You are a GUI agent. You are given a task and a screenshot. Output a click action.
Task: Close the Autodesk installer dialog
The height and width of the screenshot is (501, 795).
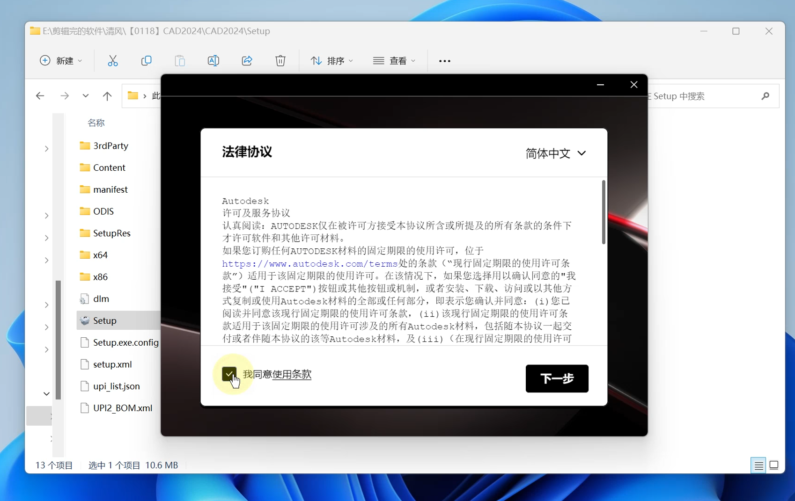tap(634, 85)
